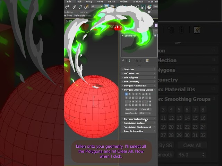The image size is (222, 166).
Task: Click the Redo arrow icon
Action: pyautogui.click(x=67, y=7)
